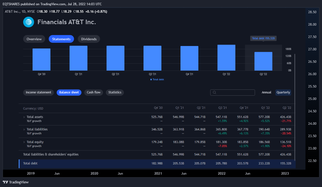Click the -7.05% equity growth value

tap(222, 146)
